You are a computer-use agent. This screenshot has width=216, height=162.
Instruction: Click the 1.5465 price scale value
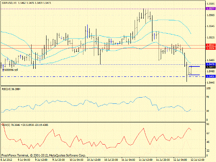click(x=211, y=71)
